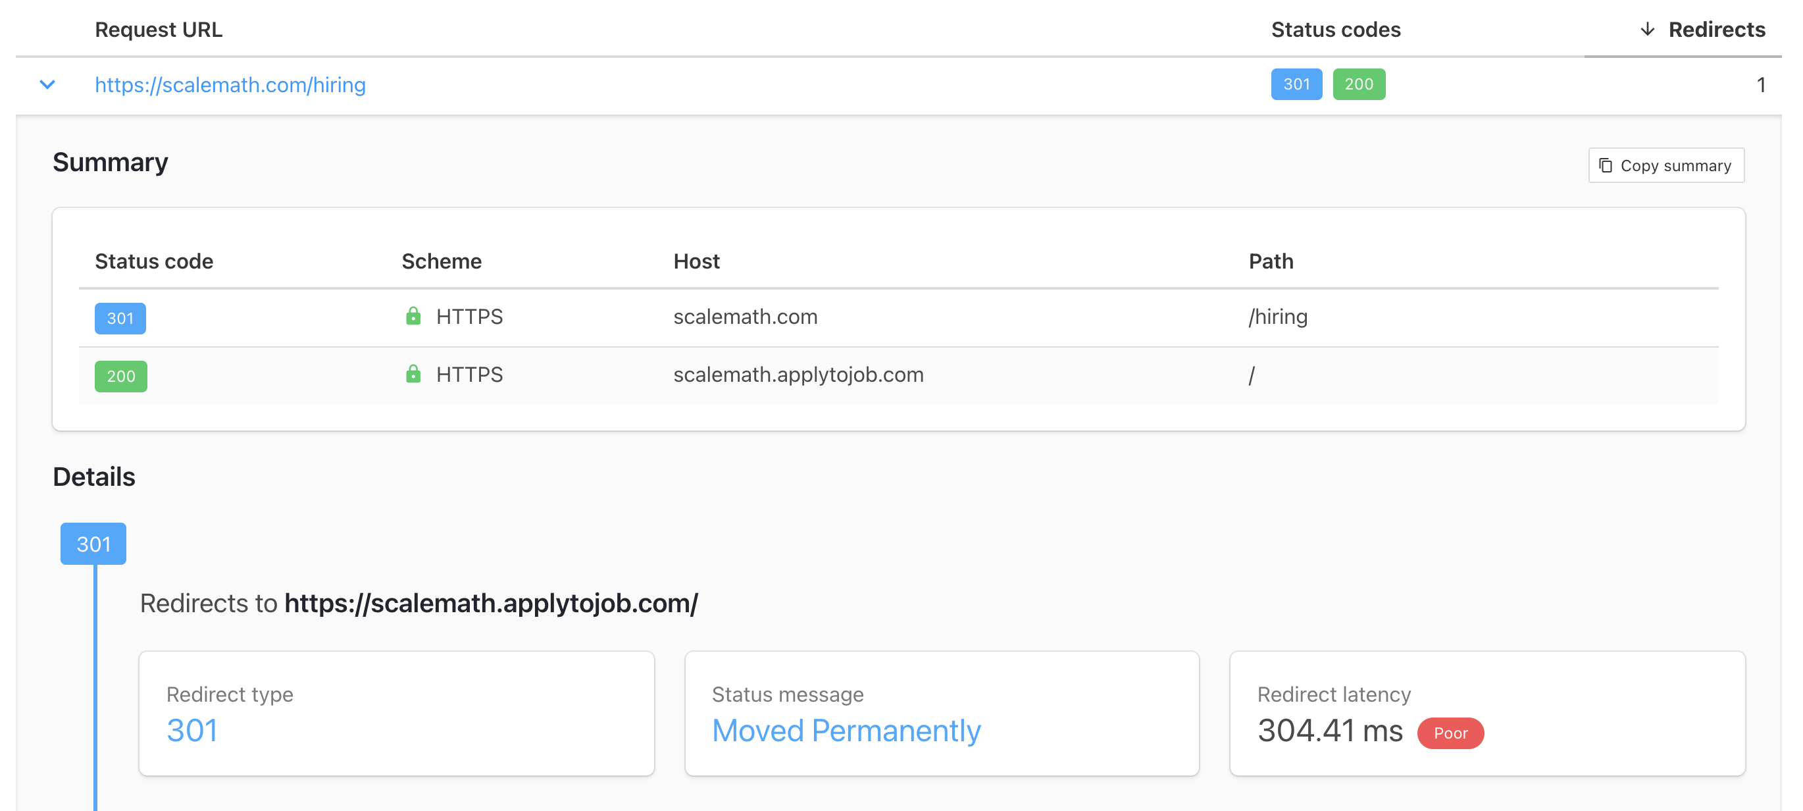This screenshot has width=1803, height=811.
Task: Click the Summary heading
Action: (x=111, y=163)
